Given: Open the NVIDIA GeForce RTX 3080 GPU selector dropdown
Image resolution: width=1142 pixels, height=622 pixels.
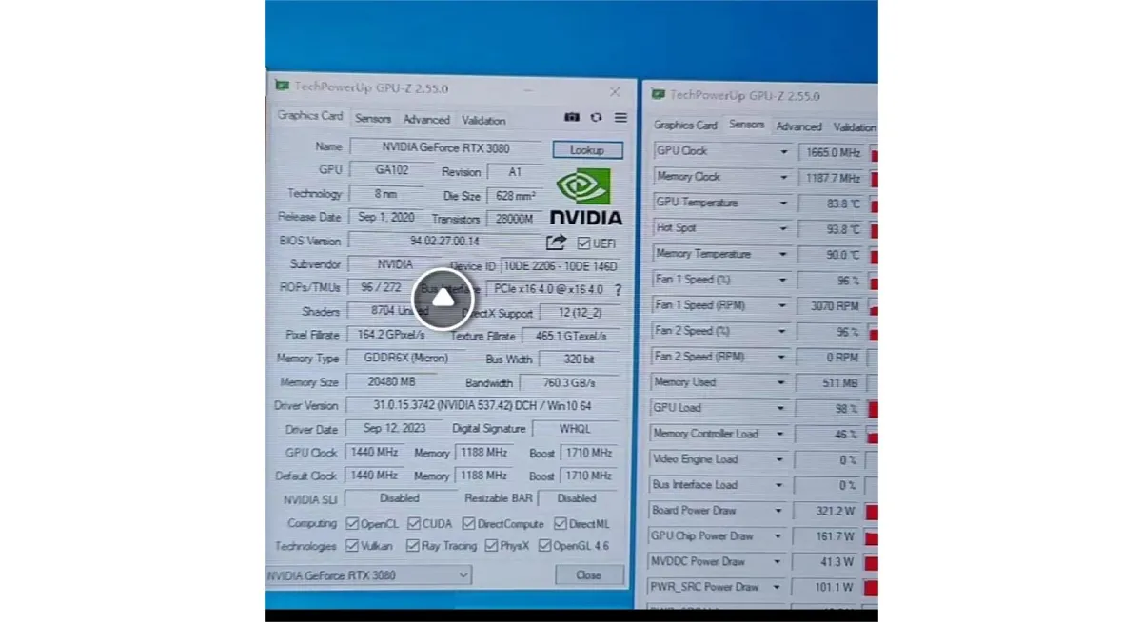Looking at the screenshot, I should [368, 575].
